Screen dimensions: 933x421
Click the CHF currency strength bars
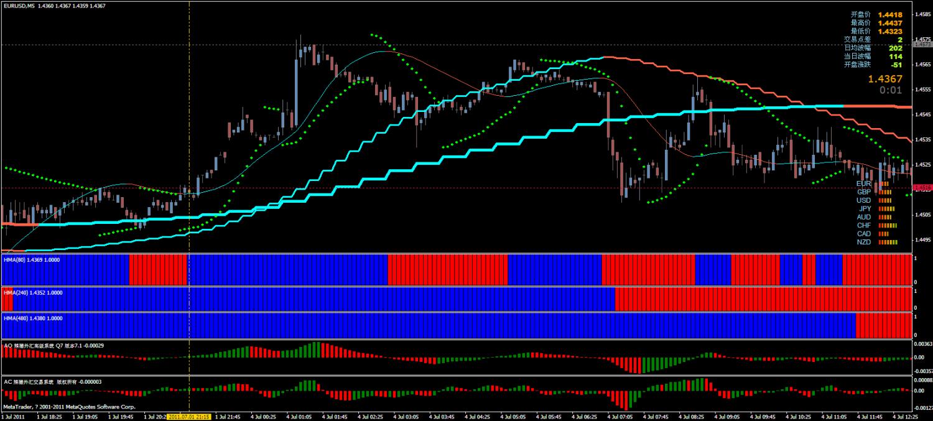click(x=888, y=225)
